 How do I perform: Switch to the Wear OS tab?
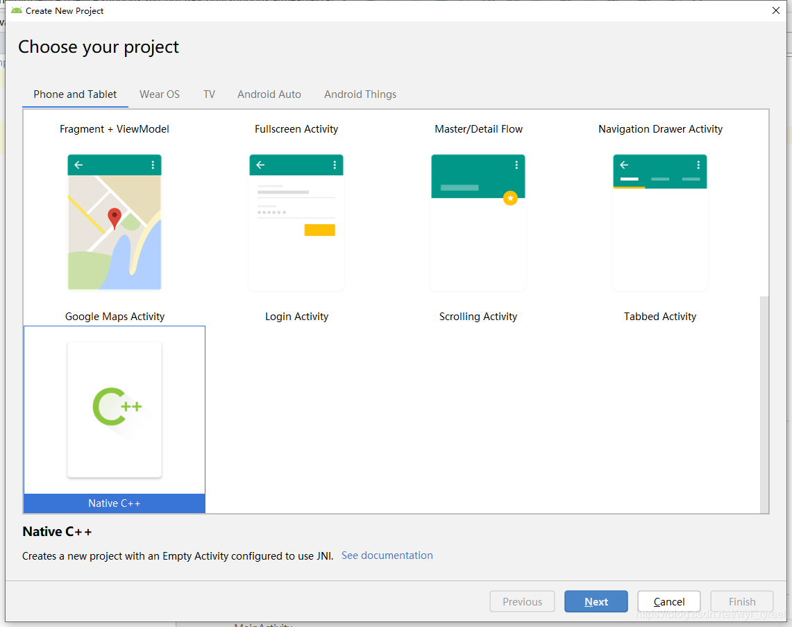click(160, 94)
